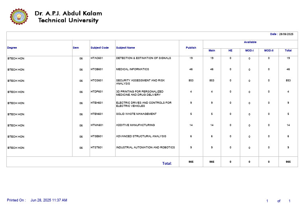Click subject name Detection & Estimation of Signals
Viewport: 306px width, 217px height.
click(x=143, y=58)
